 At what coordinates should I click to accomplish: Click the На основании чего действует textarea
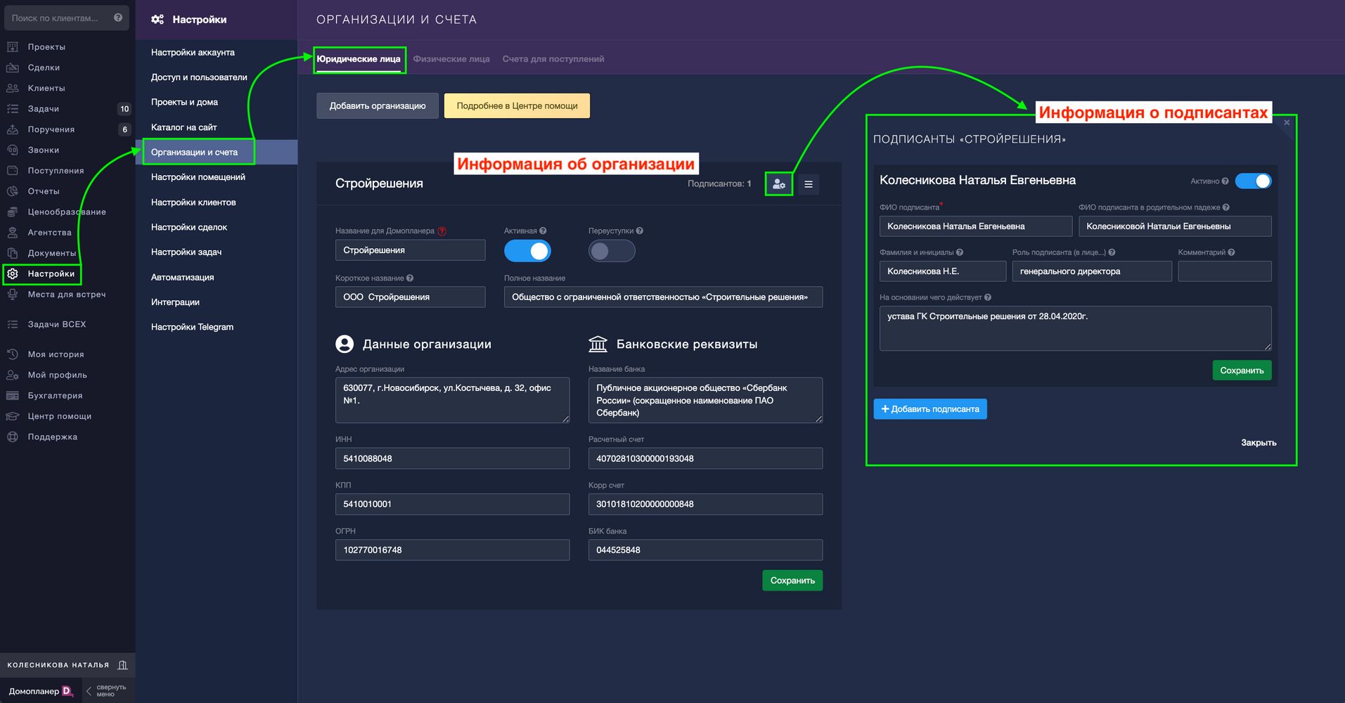(x=1076, y=328)
